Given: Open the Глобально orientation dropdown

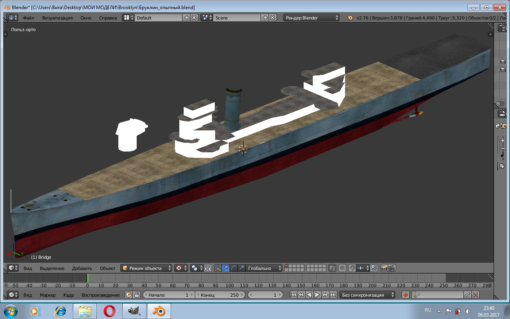Looking at the screenshot, I should click(x=264, y=268).
